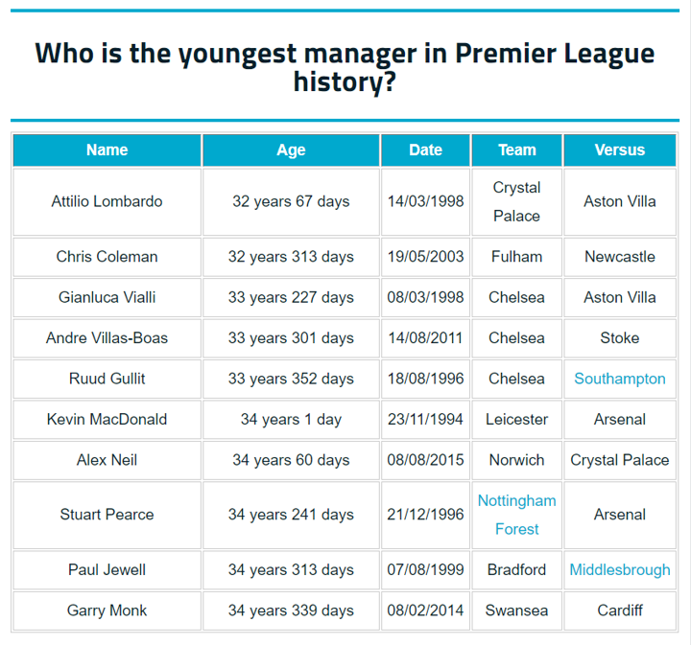Select the Chris Coleman name cell
691x645 pixels.
(107, 257)
